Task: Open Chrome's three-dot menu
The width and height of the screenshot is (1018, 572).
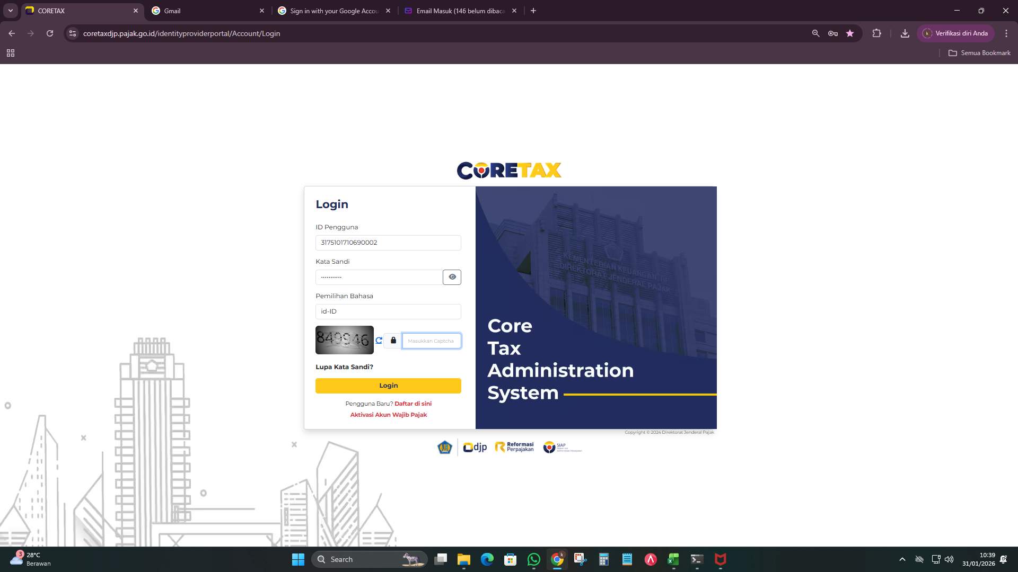Action: [1006, 33]
